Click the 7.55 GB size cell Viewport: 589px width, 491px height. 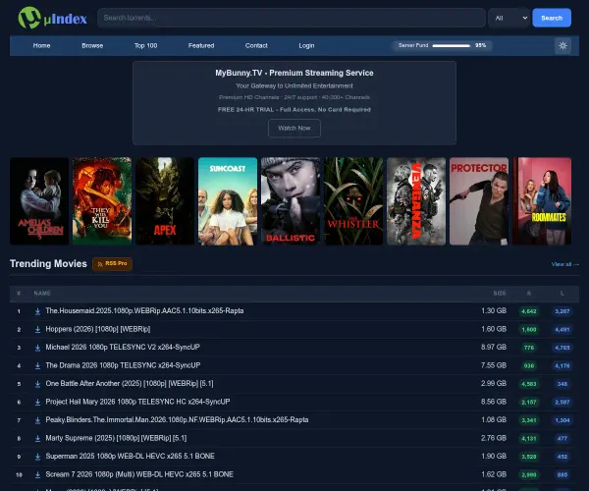(494, 365)
